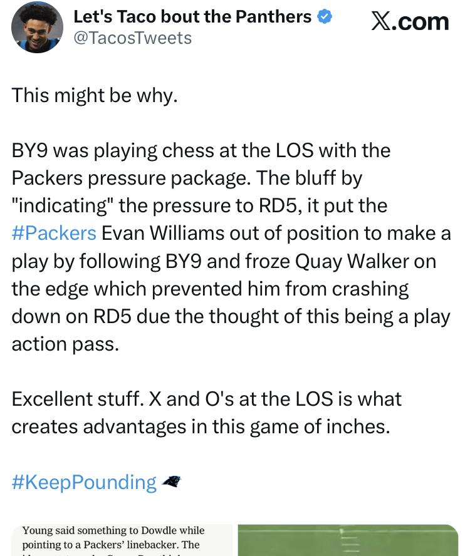
Task: Click the phrase "crashing" in the tweet
Action: coord(370,289)
